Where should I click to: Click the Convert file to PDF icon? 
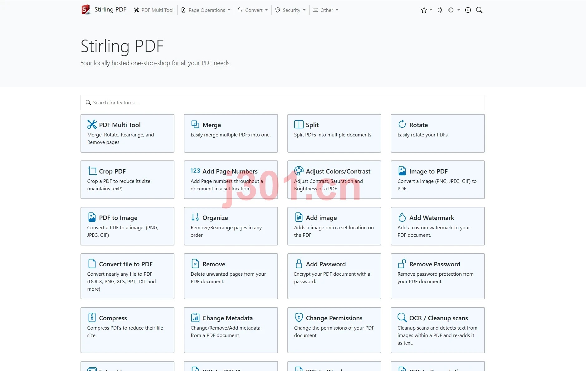(92, 264)
